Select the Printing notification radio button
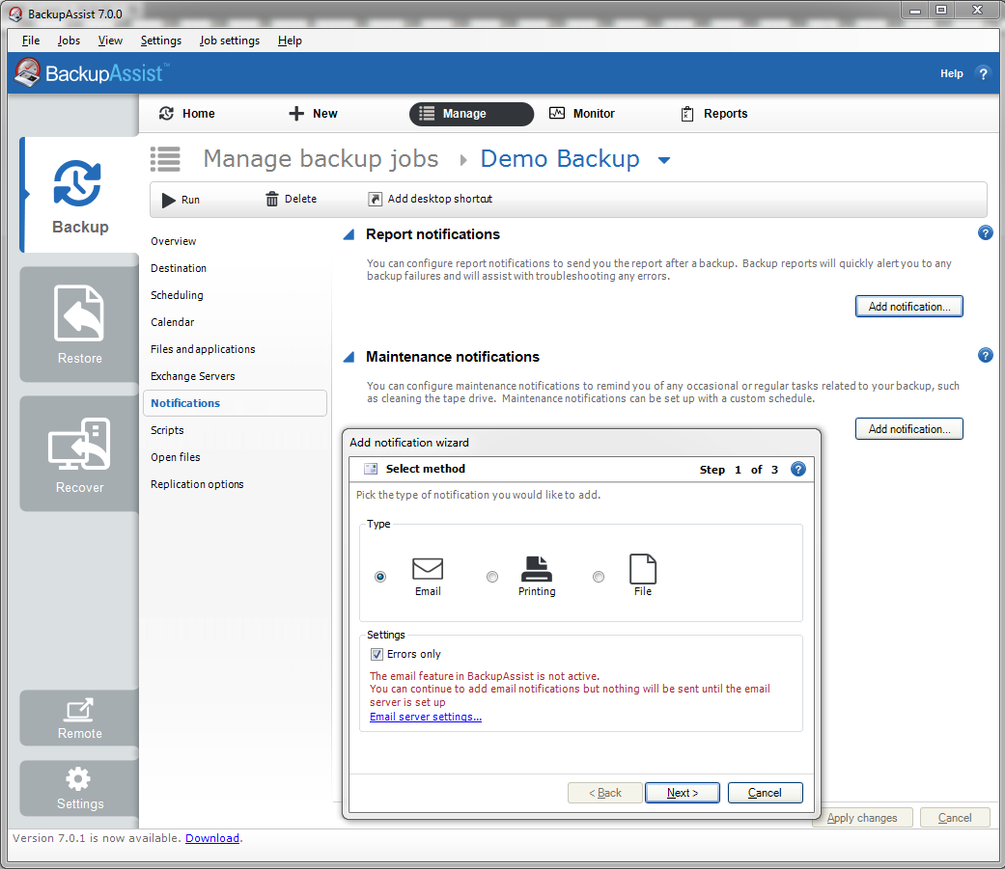 pyautogui.click(x=492, y=577)
